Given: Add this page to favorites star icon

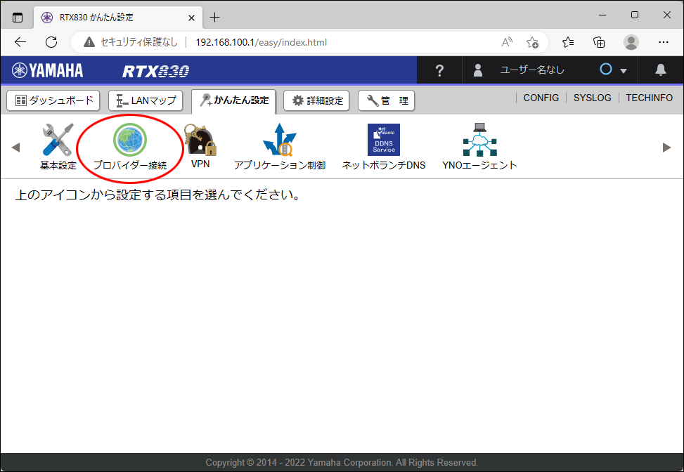Looking at the screenshot, I should [x=532, y=42].
